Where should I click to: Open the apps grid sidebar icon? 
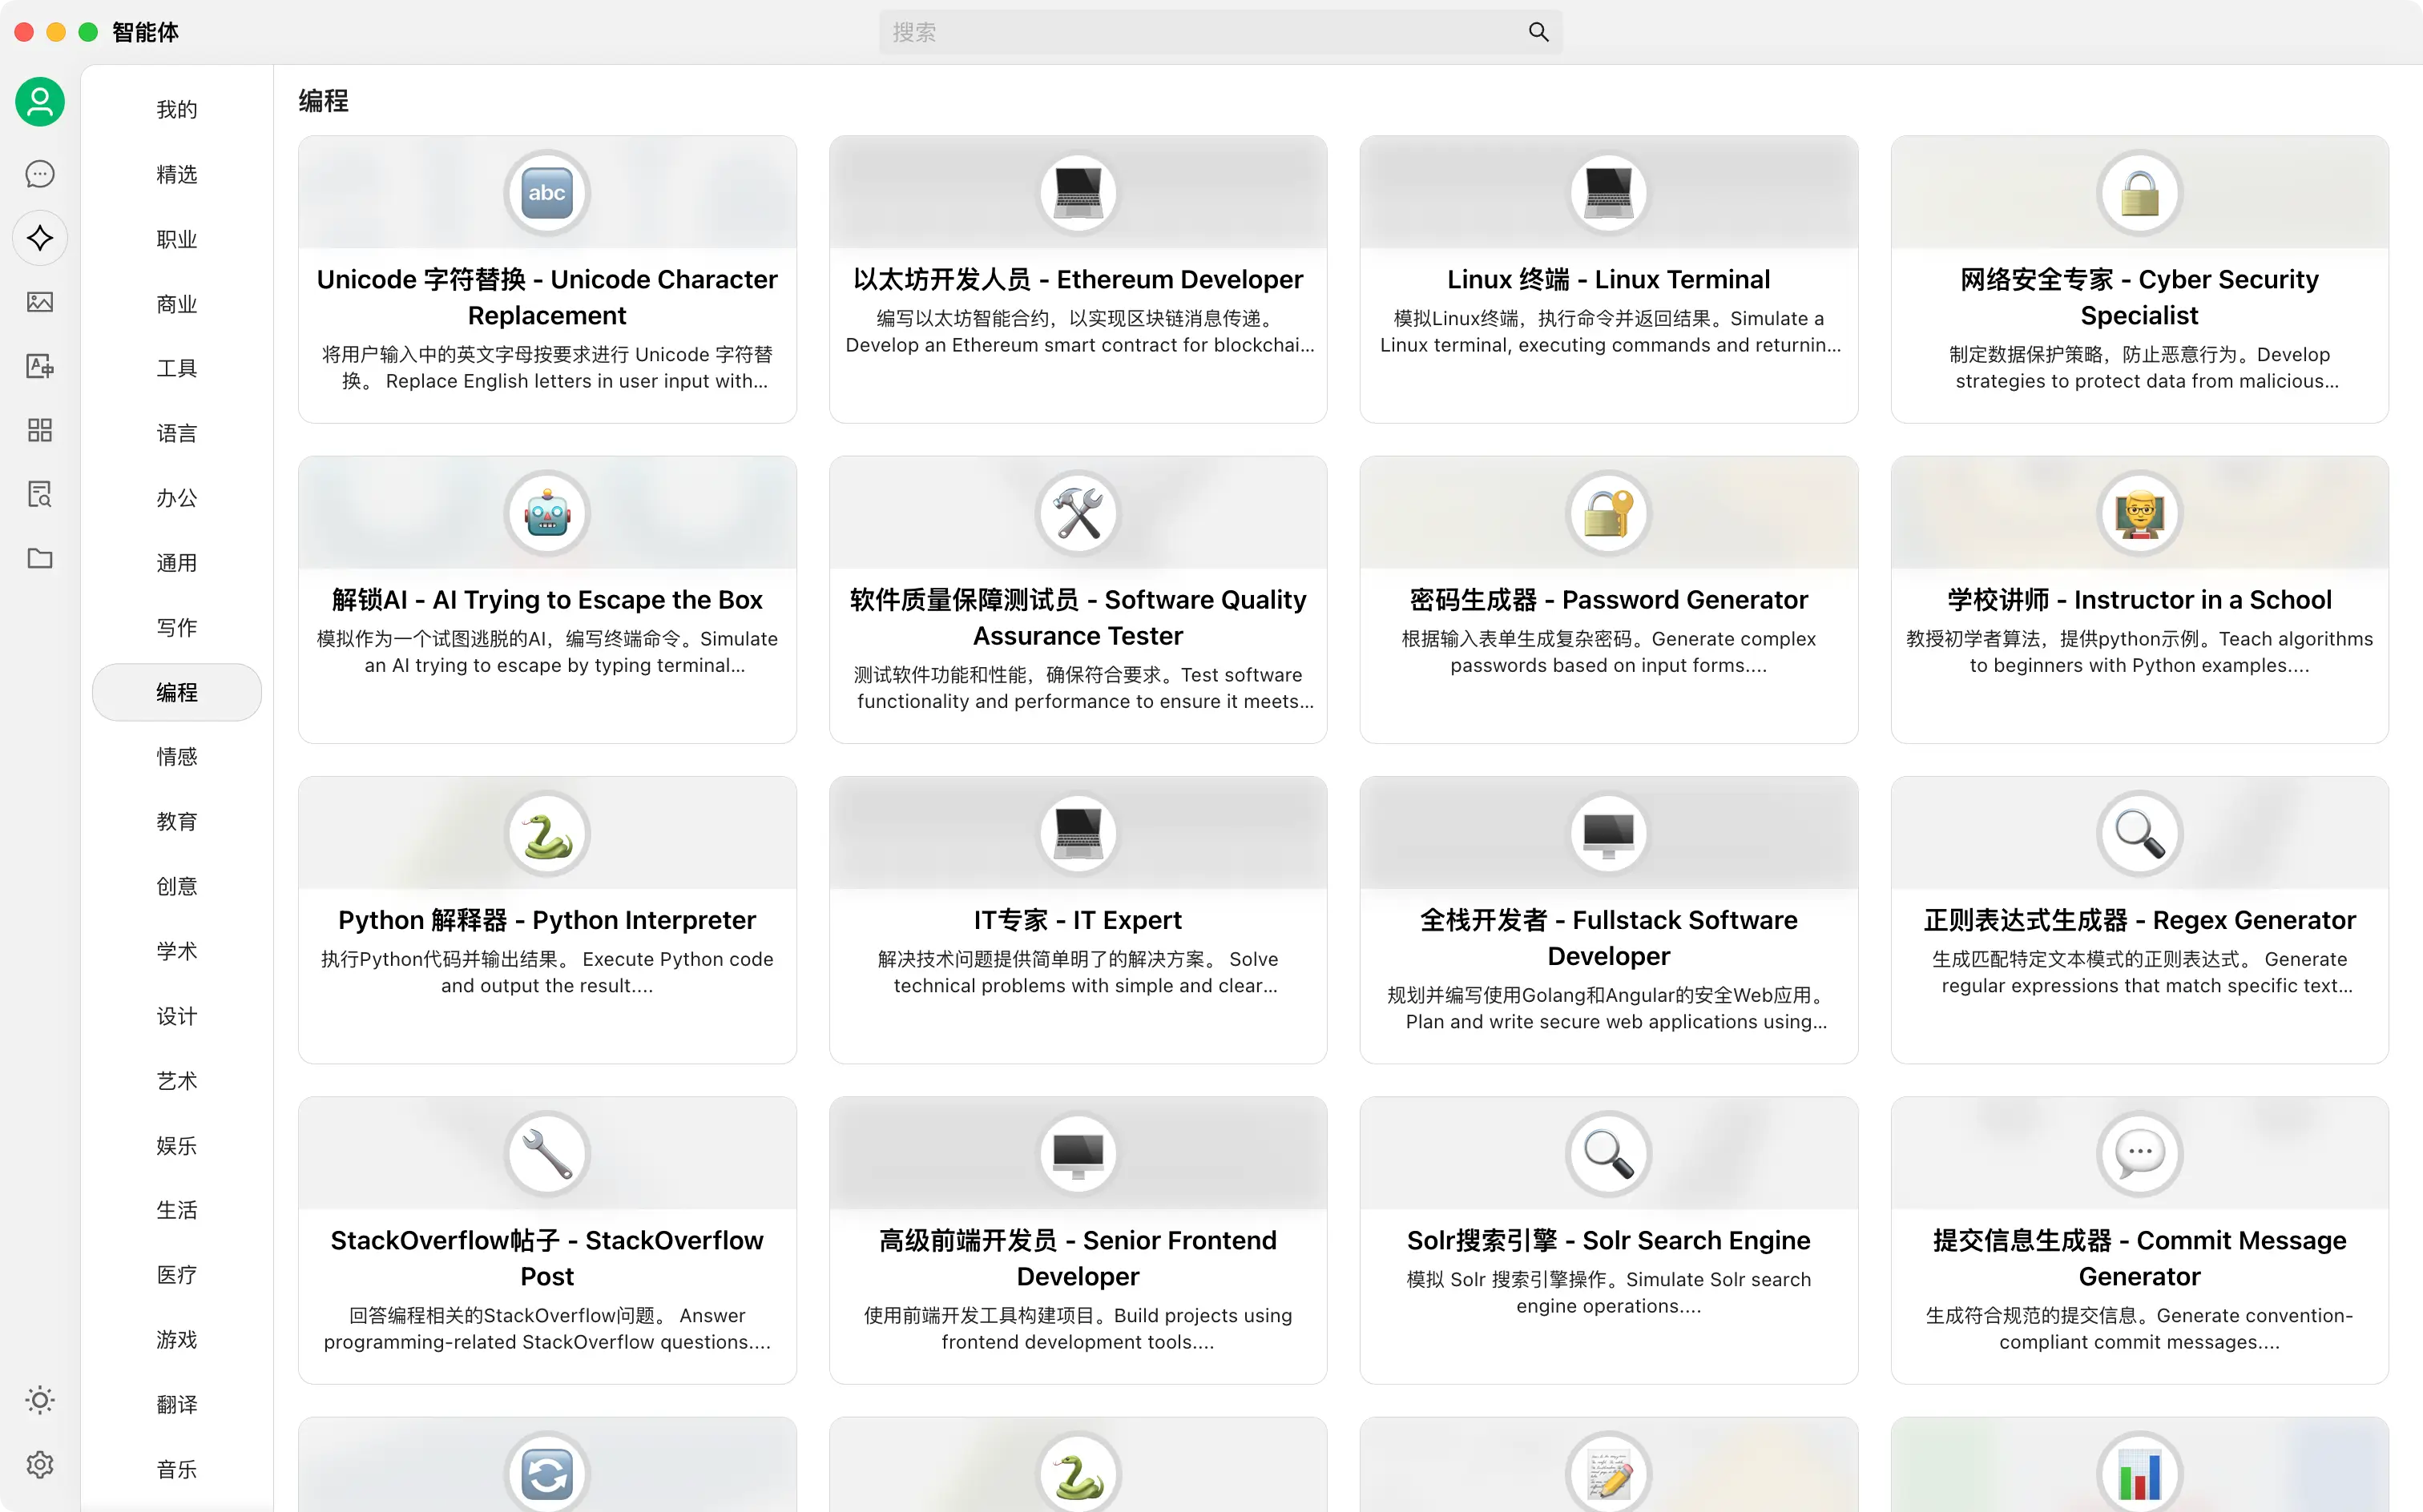tap(40, 430)
